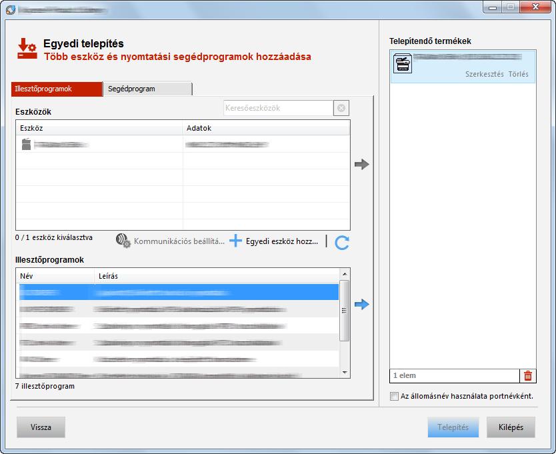Screen dimensions: 556x454
Task: Click the Telepítés button
Action: coord(453,427)
